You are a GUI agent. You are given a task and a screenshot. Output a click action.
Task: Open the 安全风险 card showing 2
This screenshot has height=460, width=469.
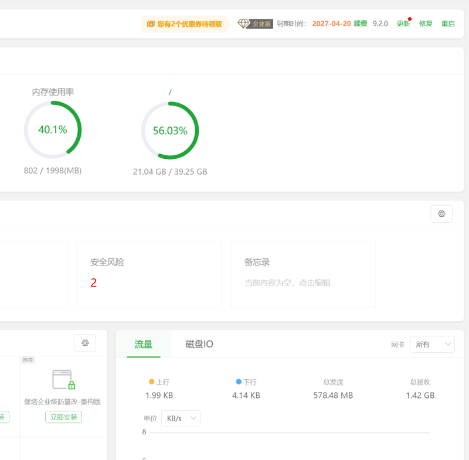pos(149,274)
